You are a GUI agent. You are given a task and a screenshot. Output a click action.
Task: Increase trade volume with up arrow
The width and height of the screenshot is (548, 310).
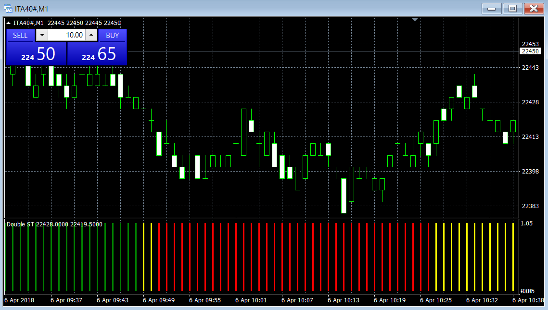91,35
